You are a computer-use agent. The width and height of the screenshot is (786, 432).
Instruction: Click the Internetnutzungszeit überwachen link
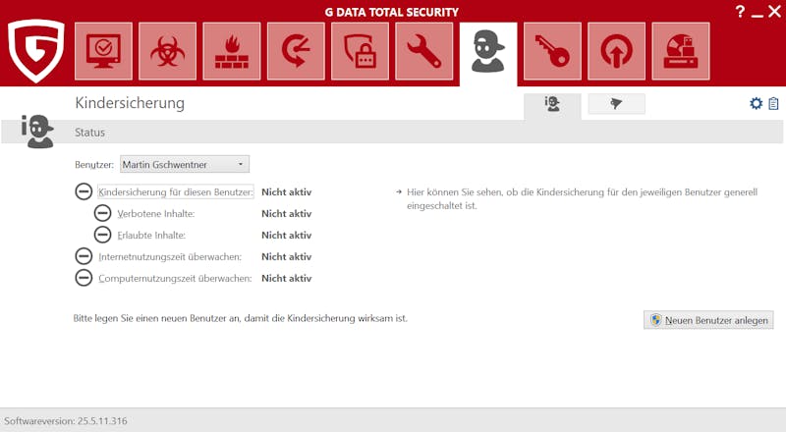[170, 256]
